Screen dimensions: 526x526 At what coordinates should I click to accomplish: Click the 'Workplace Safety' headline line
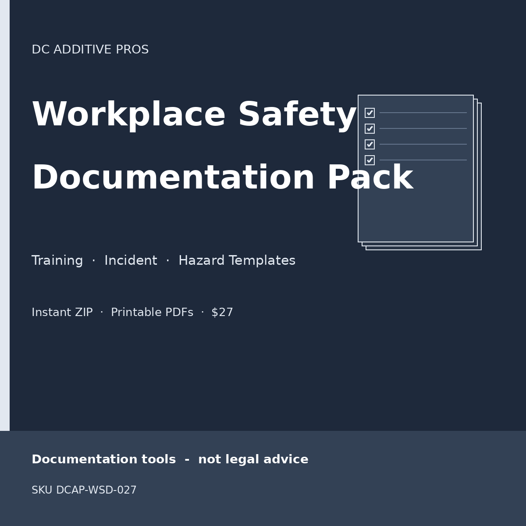[194, 115]
